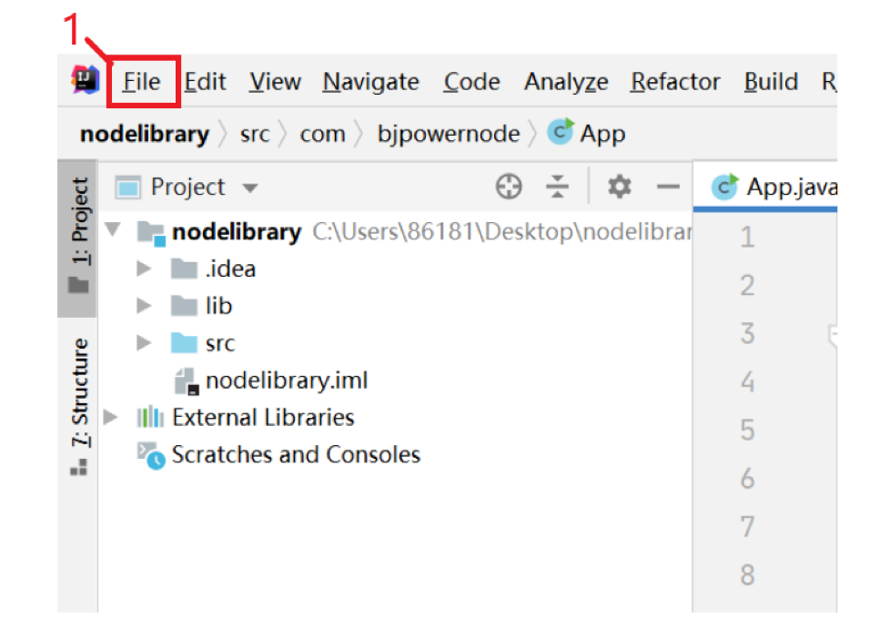Click the Project view panel icon

127,188
